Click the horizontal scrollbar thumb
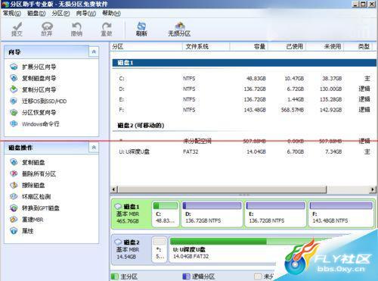 (222, 189)
